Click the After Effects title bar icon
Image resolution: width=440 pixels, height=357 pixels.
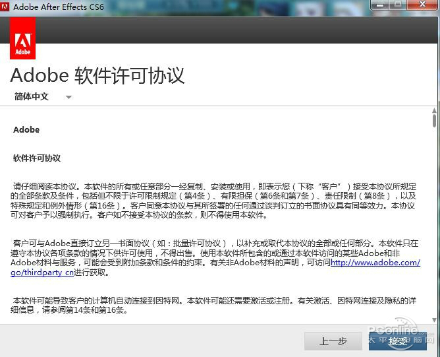point(5,7)
